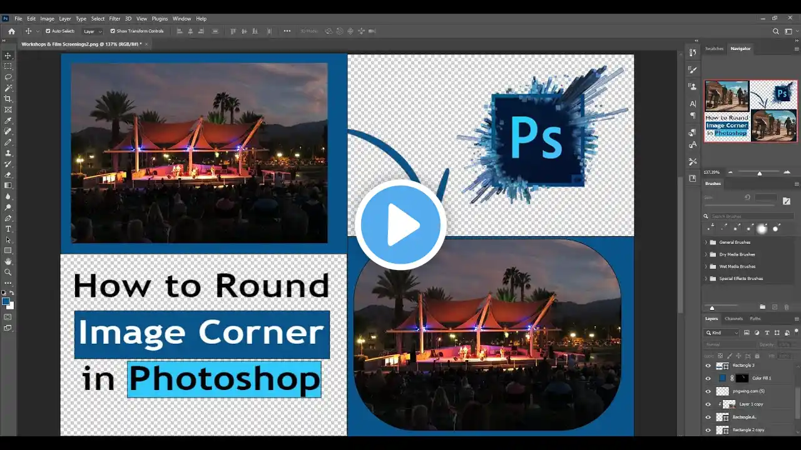801x450 pixels.
Task: Select the Gradient tool
Action: (x=8, y=186)
